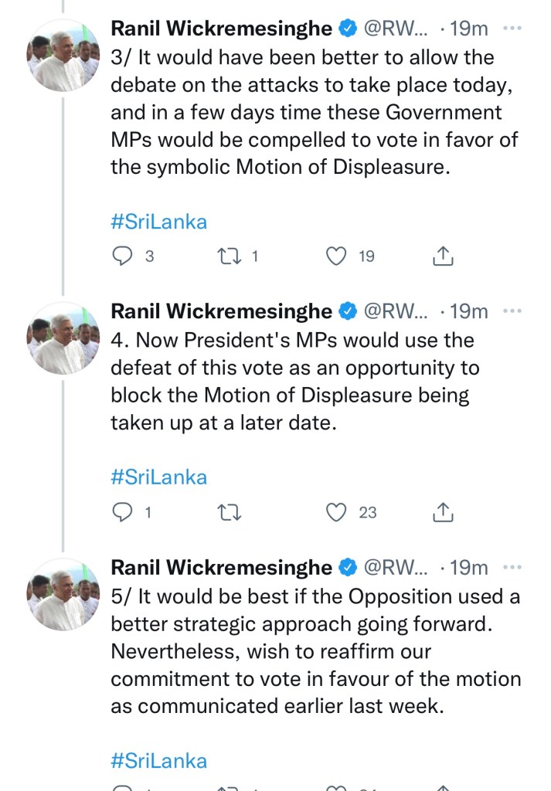Open #SriLanka hashtag under tweet 4
The image size is (551, 791).
159,477
